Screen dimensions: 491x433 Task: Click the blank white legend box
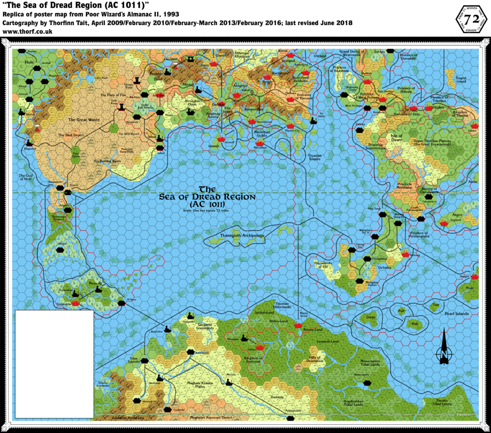55,364
